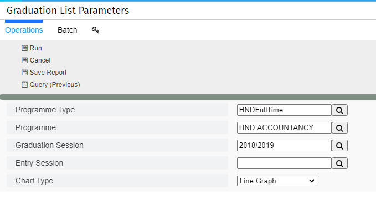Expand the Chart Type dropdown

277,181
